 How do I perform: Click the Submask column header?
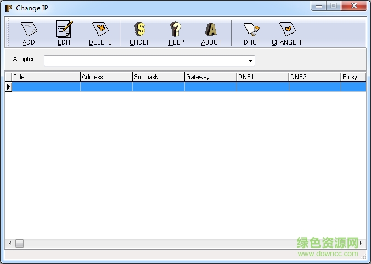158,77
